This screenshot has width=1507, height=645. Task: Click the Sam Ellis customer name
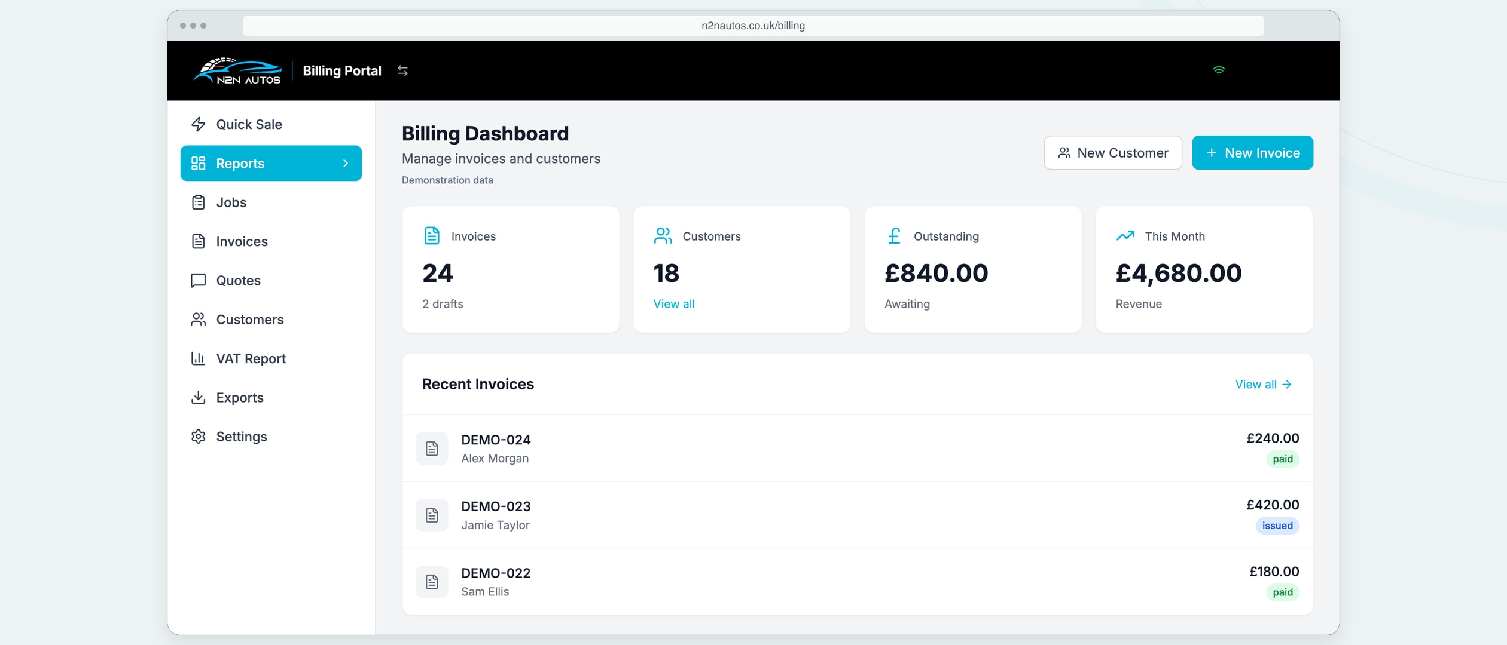tap(485, 592)
